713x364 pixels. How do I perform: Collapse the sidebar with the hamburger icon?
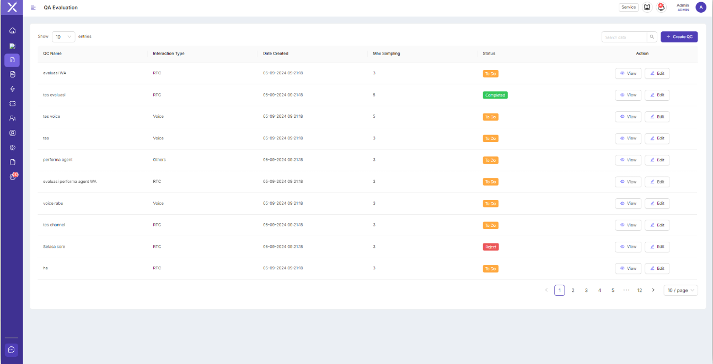pos(34,8)
